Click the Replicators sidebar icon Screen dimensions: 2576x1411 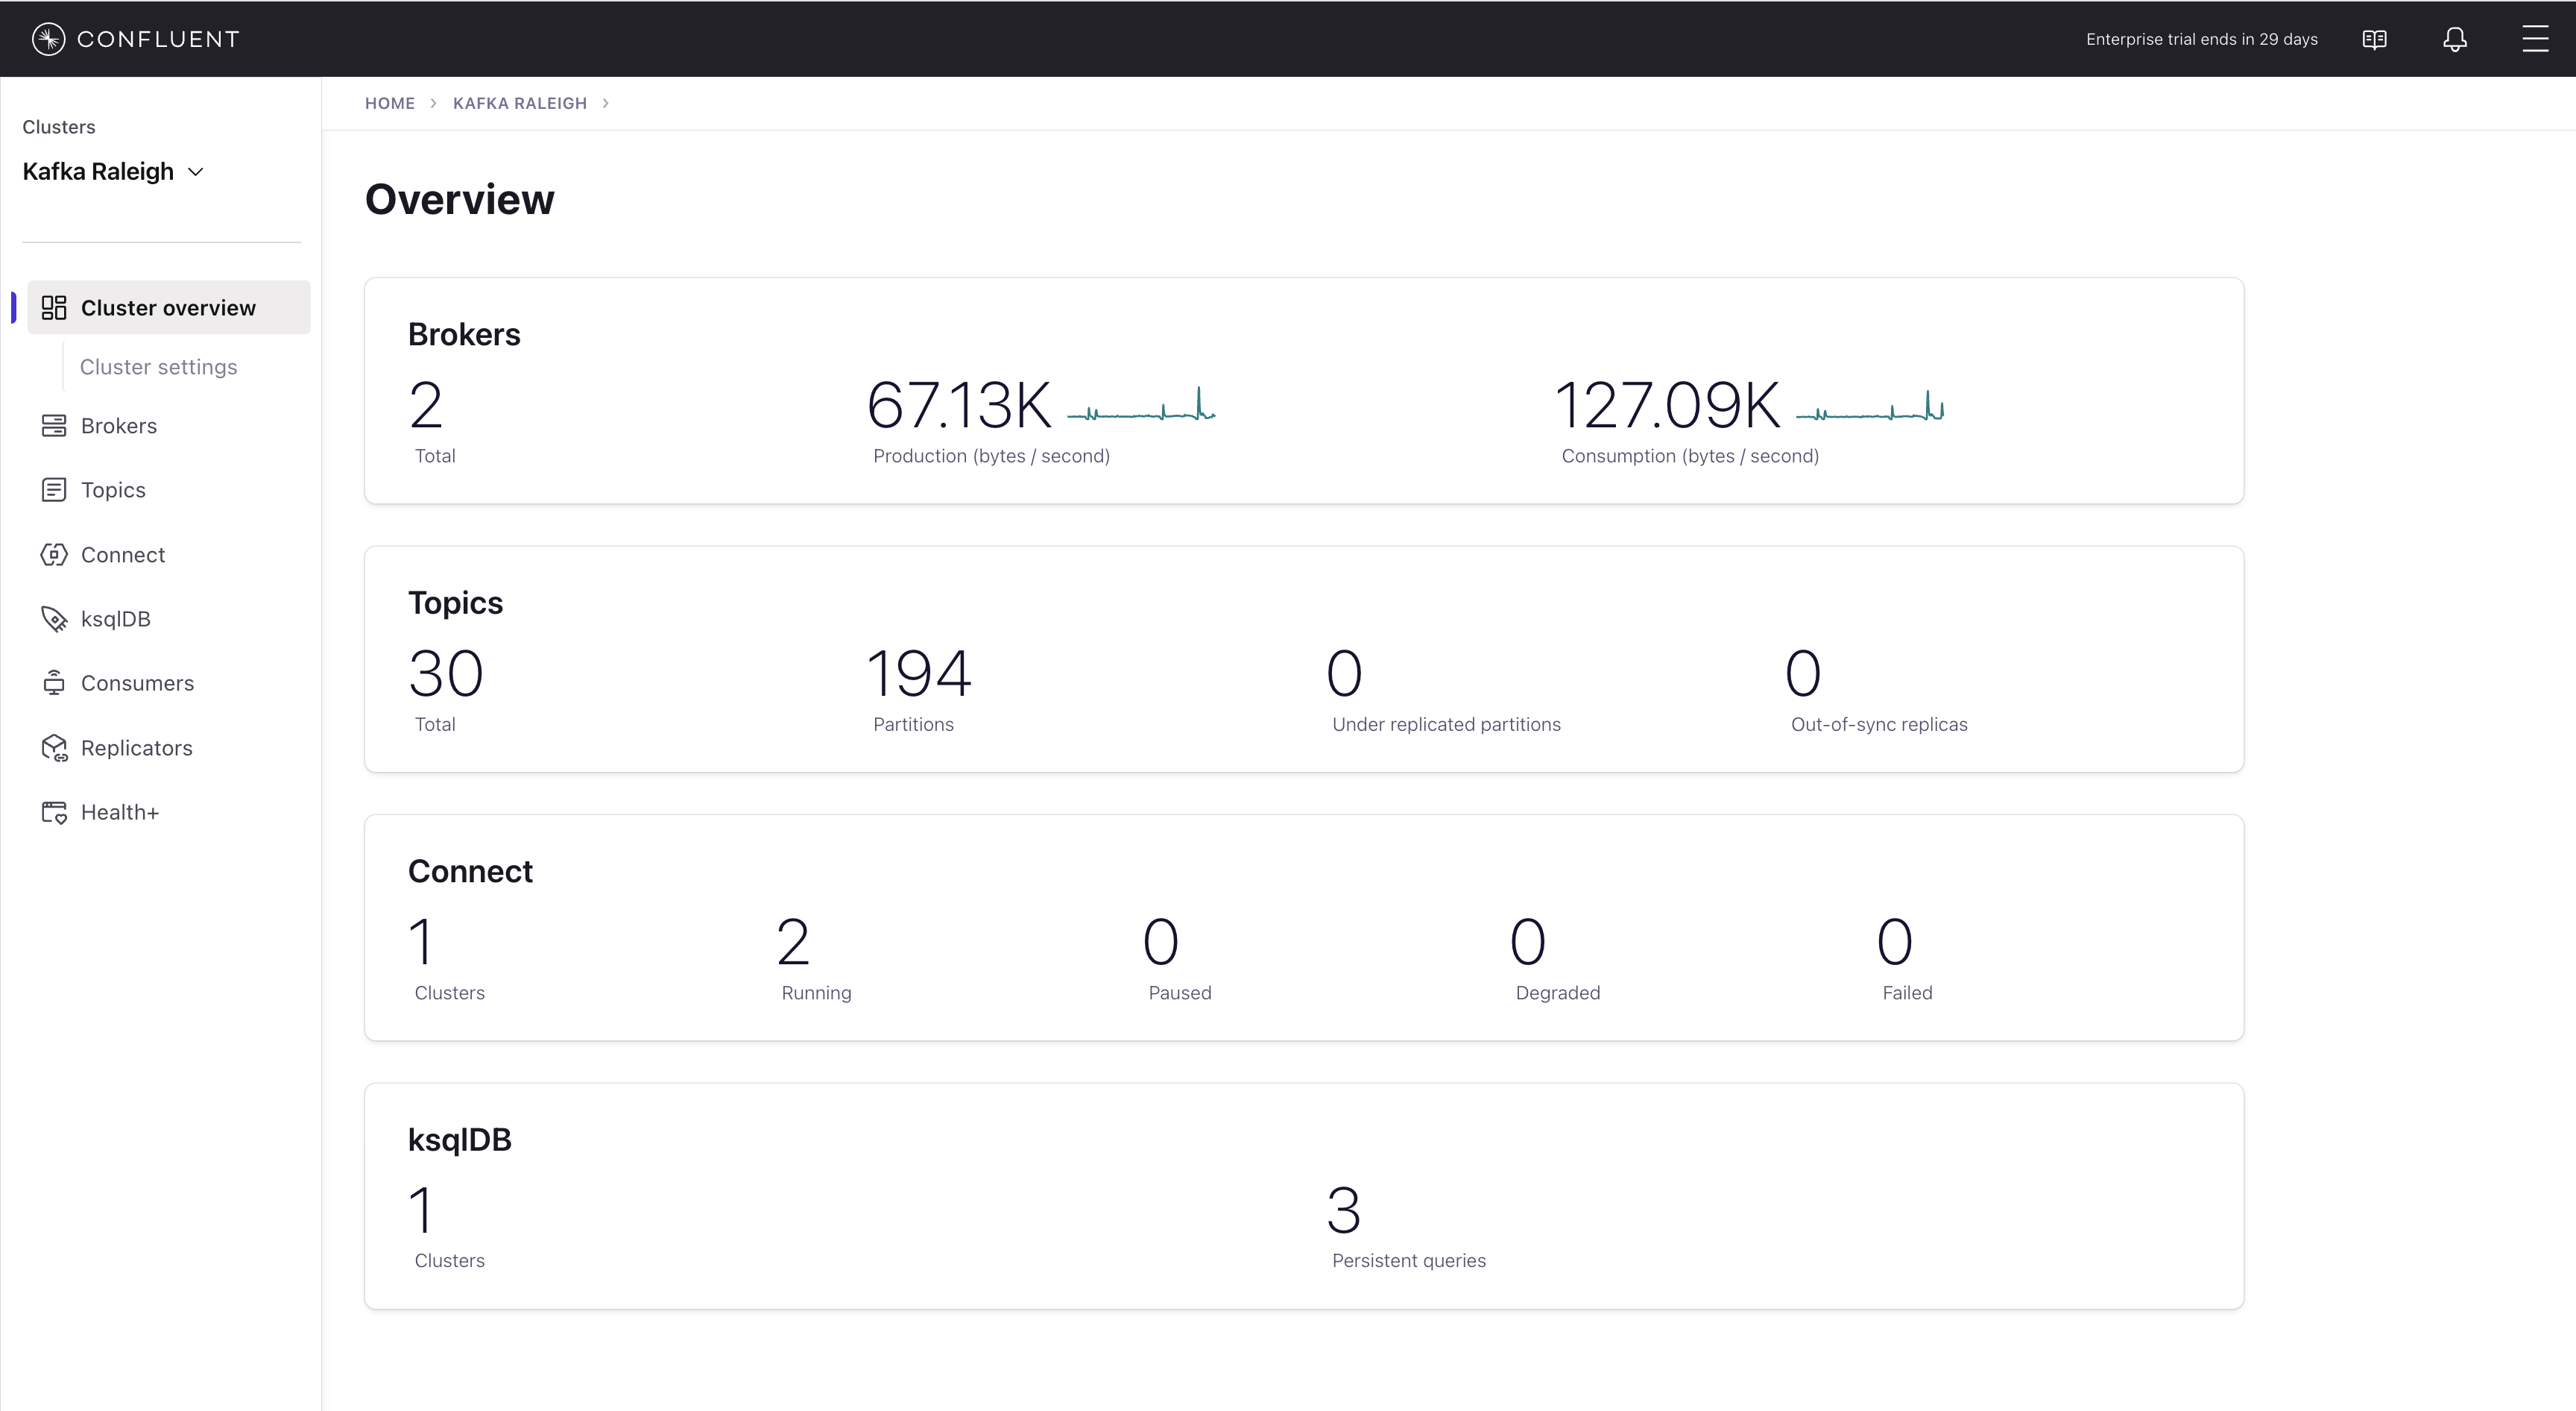click(x=54, y=749)
